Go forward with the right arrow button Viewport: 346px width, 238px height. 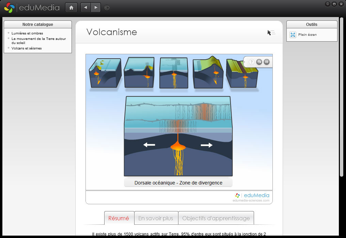pos(96,7)
